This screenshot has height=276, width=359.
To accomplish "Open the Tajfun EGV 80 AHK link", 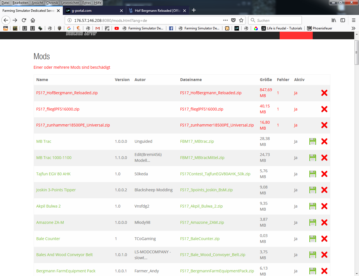I will [53, 174].
